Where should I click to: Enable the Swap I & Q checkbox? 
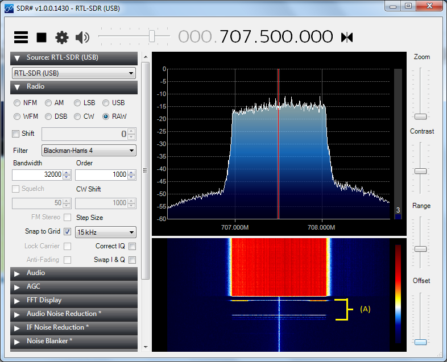click(x=133, y=260)
